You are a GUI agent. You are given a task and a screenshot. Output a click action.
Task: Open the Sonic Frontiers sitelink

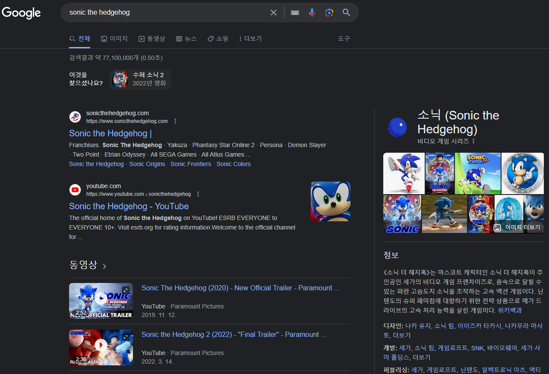point(191,164)
